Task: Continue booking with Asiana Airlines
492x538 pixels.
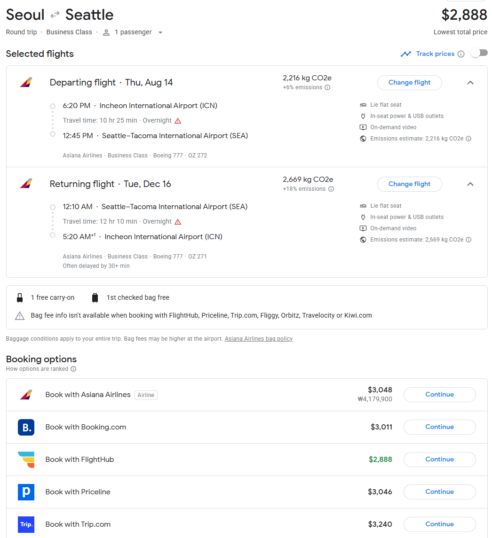Action: coord(439,395)
